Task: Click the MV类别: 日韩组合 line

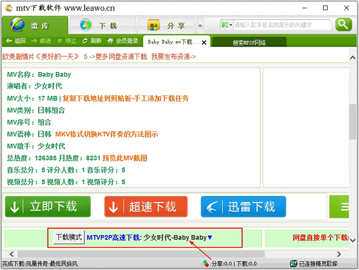Action: click(36, 111)
